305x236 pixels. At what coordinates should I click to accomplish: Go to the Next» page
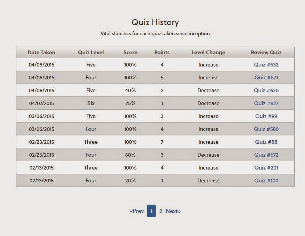tap(173, 211)
